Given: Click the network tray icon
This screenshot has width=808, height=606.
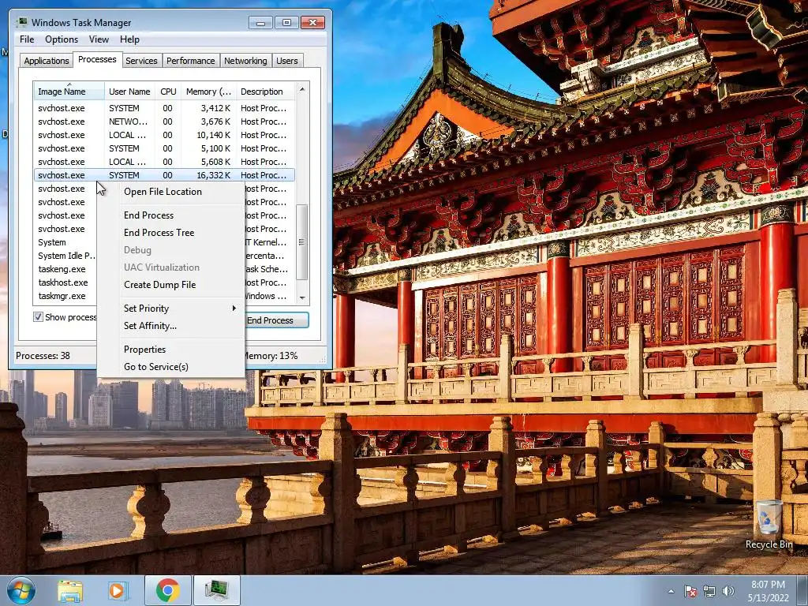Looking at the screenshot, I should click(709, 591).
